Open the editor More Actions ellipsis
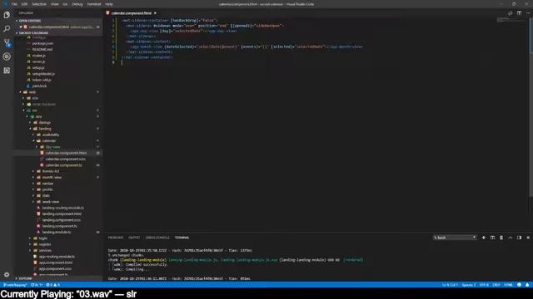 (528, 13)
